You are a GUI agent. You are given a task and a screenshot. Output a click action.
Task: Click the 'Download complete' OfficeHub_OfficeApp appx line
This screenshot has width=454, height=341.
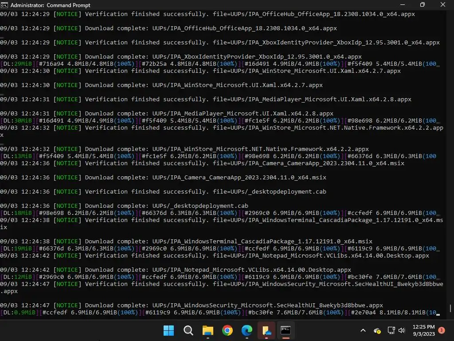[168, 28]
